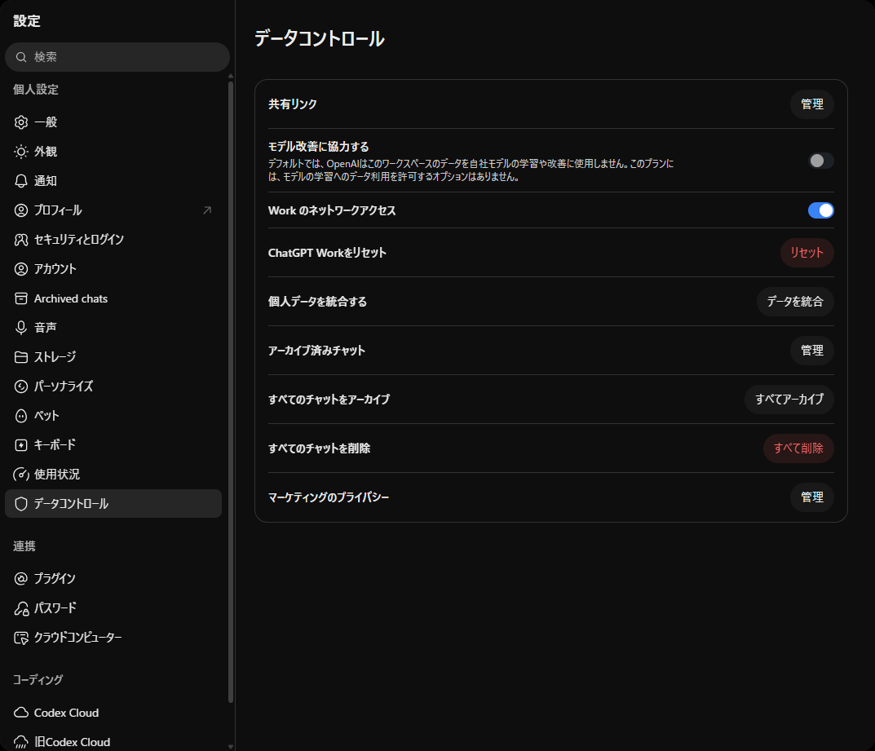Click the at-sign icon beside プラグイン

pyautogui.click(x=21, y=579)
